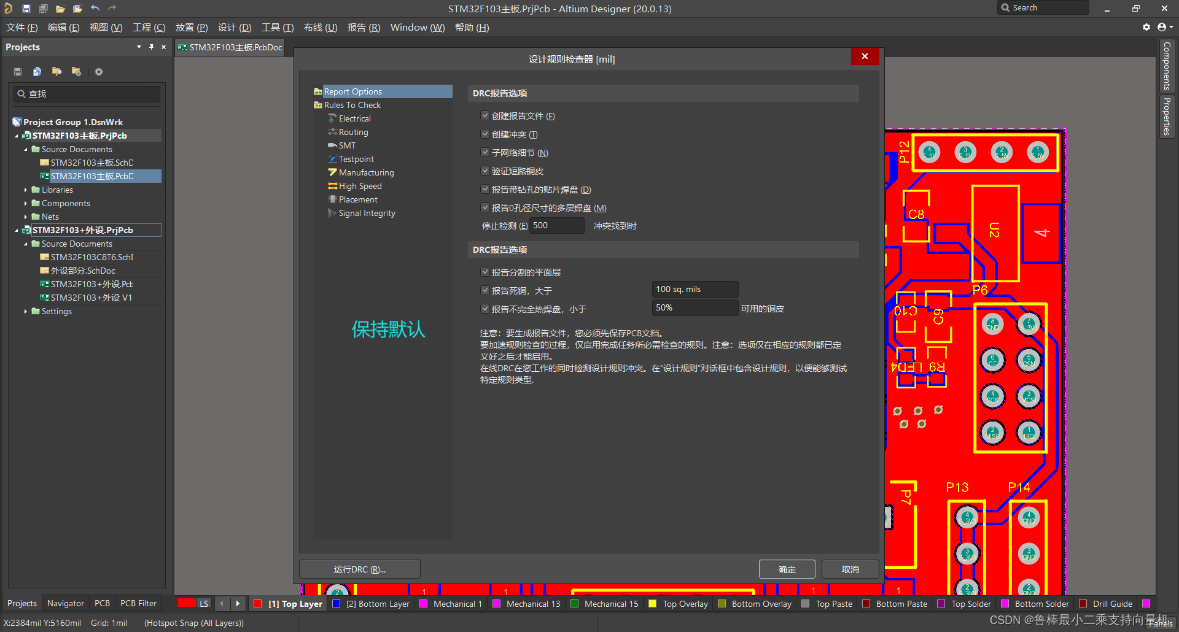Collapse STM32F103+外设.PrjPcb project node

tap(17, 231)
